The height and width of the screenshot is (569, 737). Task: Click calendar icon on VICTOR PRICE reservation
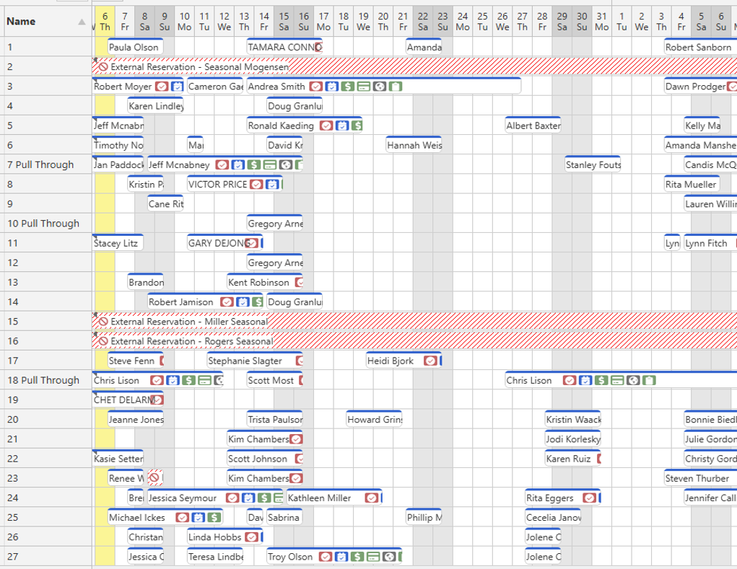272,185
